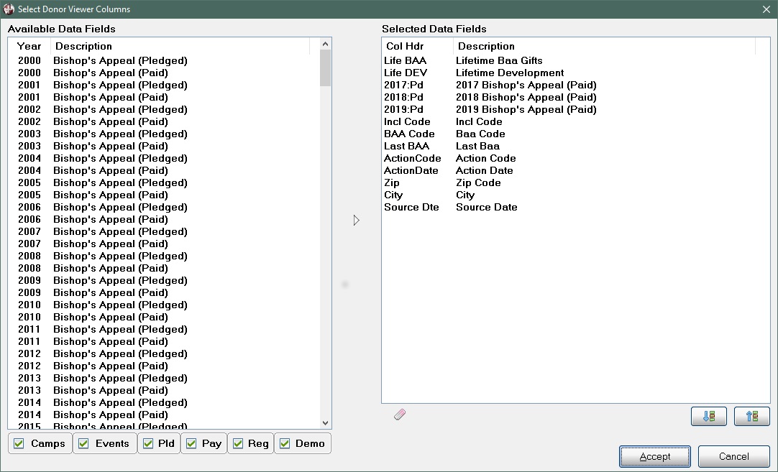The width and height of the screenshot is (778, 472).
Task: Toggle the Reg checkbox
Action: click(x=238, y=443)
